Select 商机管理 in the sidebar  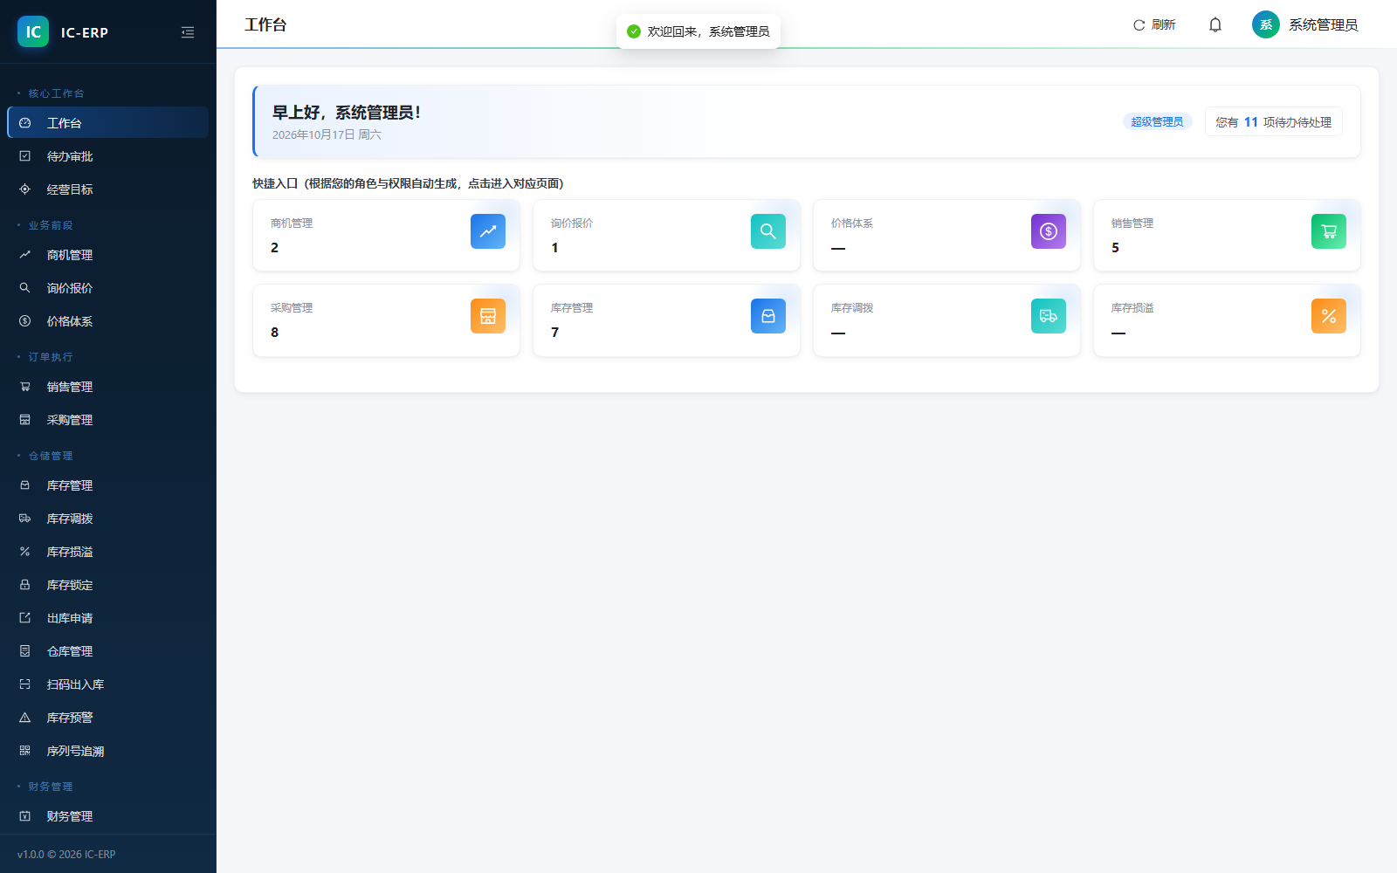click(x=108, y=255)
